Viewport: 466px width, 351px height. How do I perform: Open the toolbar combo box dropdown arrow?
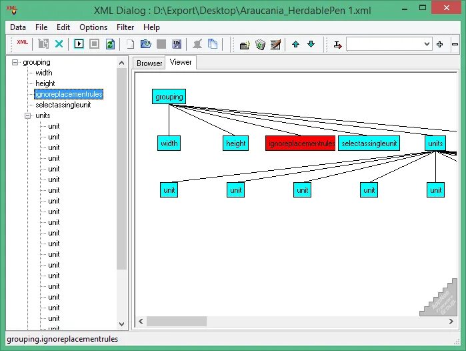427,44
